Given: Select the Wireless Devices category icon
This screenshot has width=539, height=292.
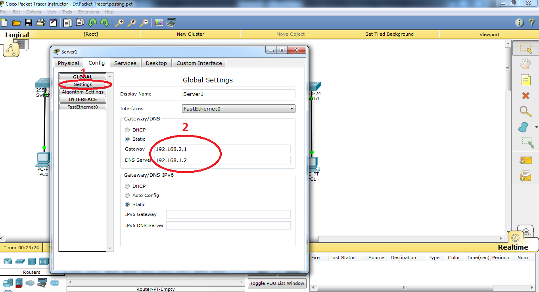Looking at the screenshot, I should click(44, 261).
